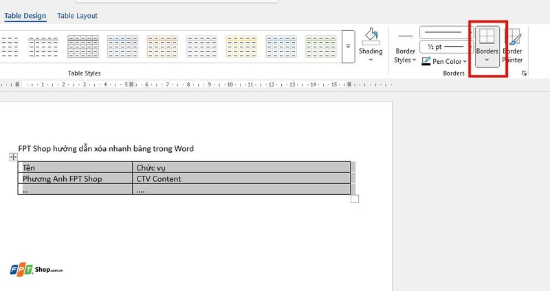Click the horizontal ruler at mark 8

[x=188, y=84]
